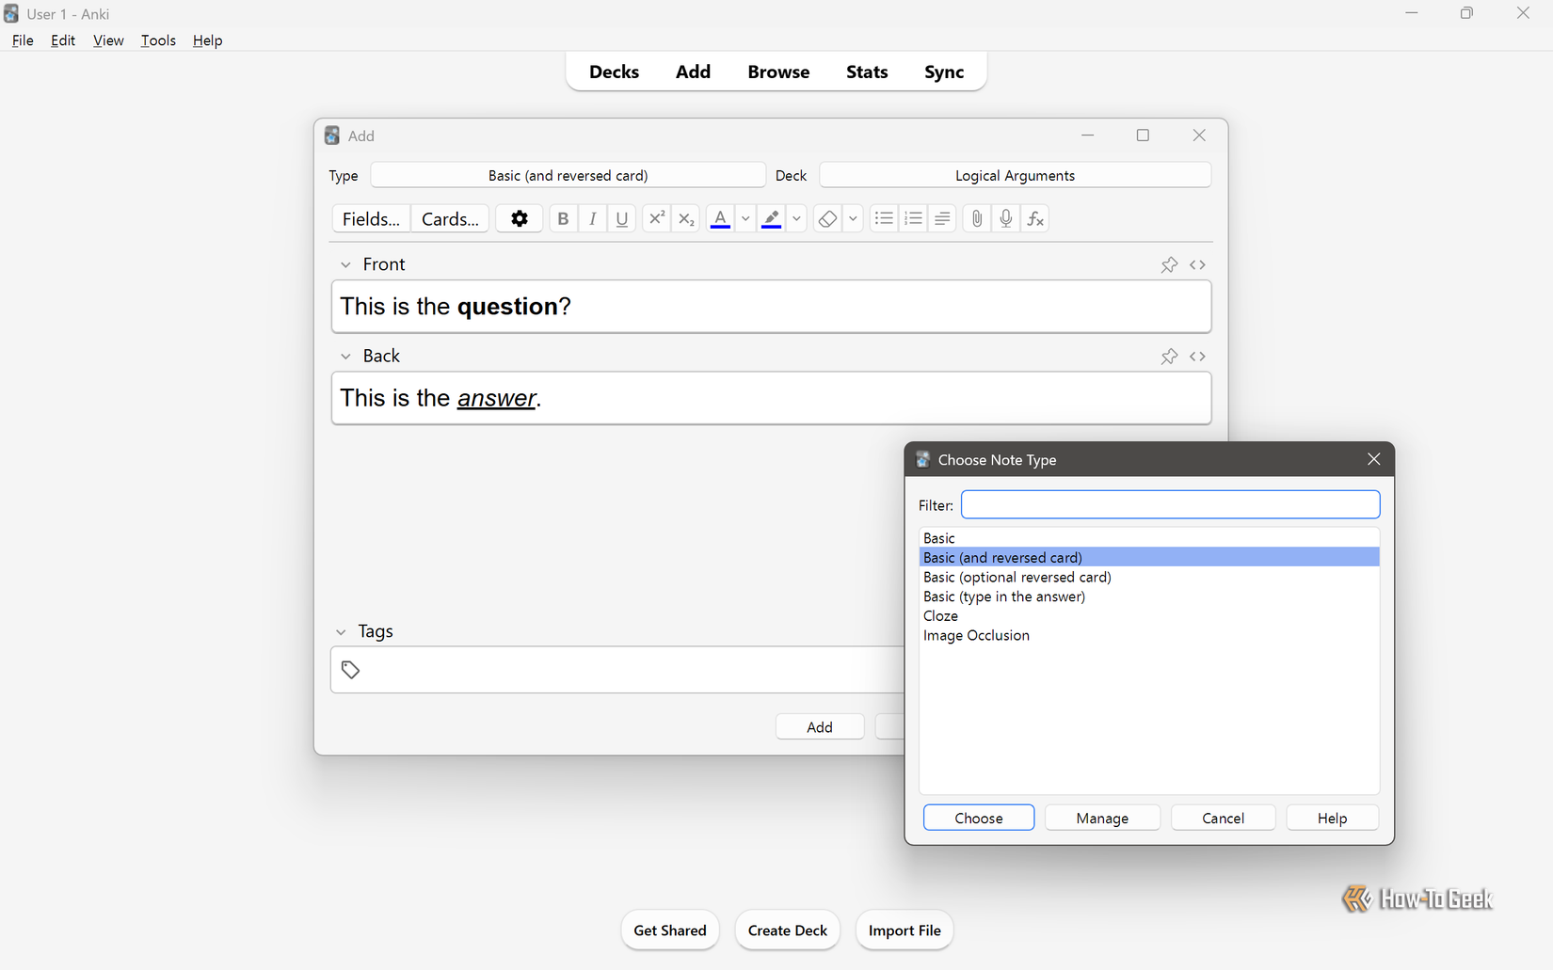Toggle underline formatting in editor toolbar
1553x970 pixels.
621,218
